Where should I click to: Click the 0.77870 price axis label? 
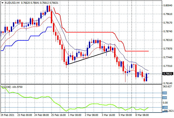(168, 49)
